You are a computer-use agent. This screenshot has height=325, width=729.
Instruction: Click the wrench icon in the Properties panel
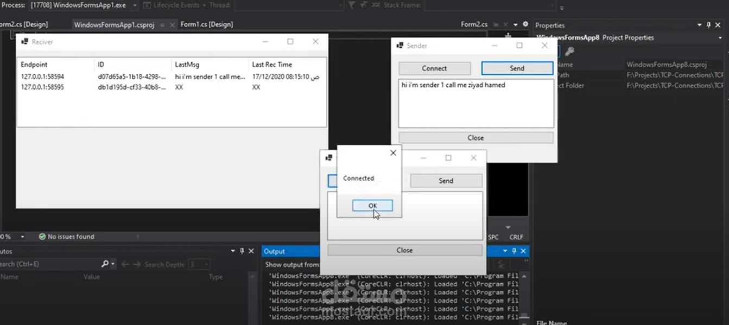[569, 52]
